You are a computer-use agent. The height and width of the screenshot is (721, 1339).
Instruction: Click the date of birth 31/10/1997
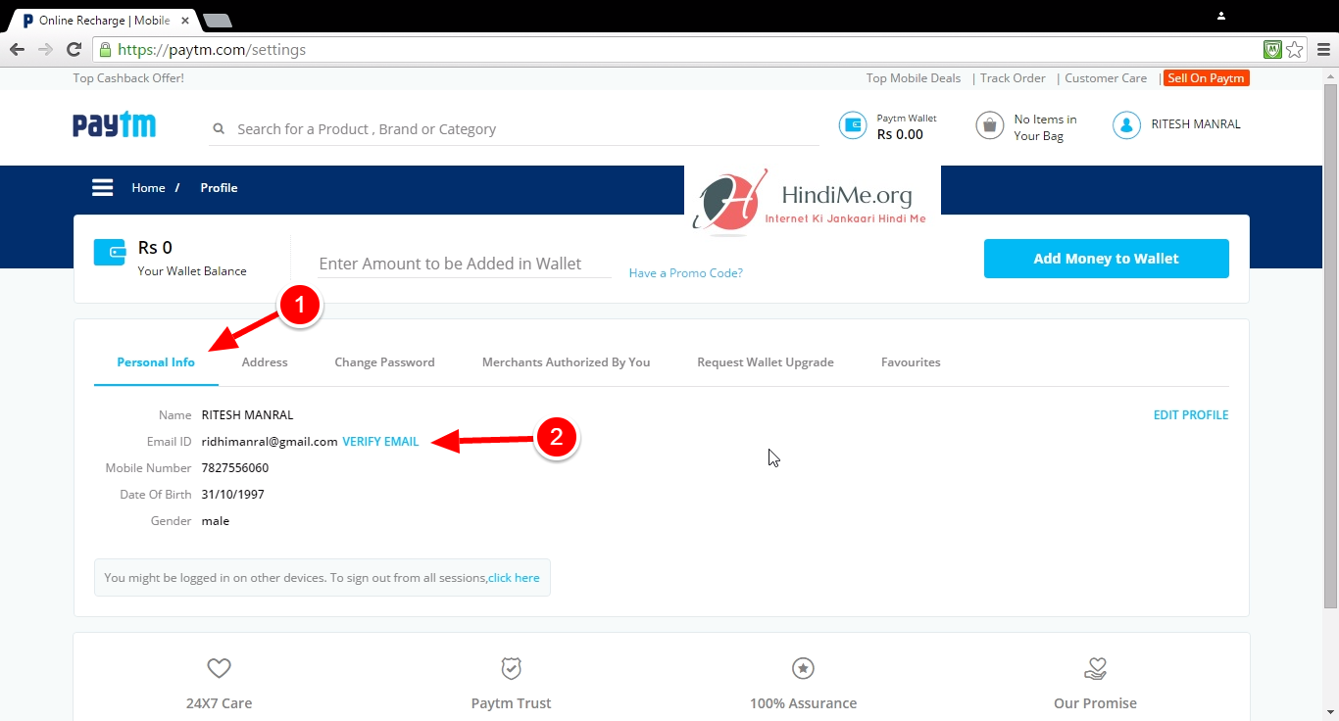coord(233,495)
